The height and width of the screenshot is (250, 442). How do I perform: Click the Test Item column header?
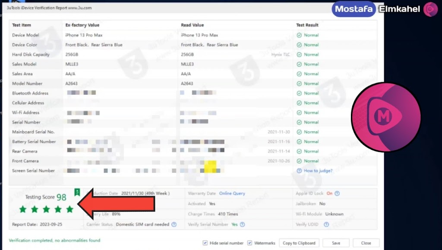click(x=22, y=25)
